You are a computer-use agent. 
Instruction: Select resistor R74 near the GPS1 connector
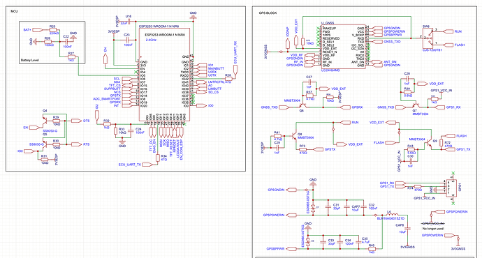(x=417, y=186)
